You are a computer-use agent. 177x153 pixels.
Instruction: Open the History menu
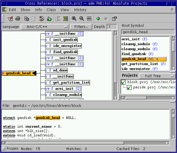click(80, 10)
